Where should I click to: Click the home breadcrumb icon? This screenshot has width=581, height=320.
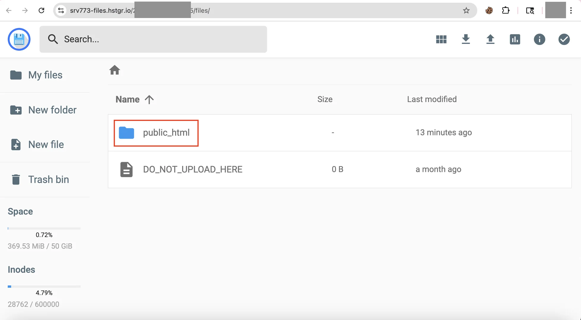(114, 70)
